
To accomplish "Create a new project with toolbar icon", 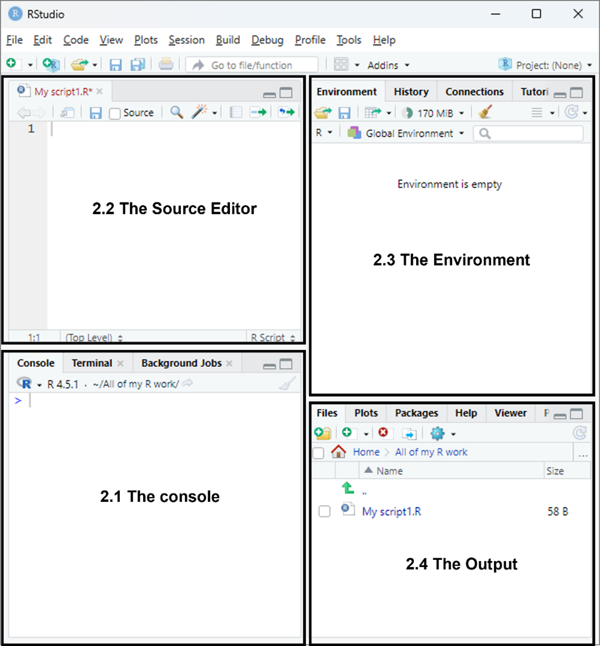I will click(x=51, y=65).
